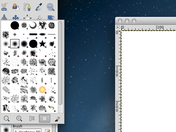
Task: Click the brush name input field
Action: 27,131
